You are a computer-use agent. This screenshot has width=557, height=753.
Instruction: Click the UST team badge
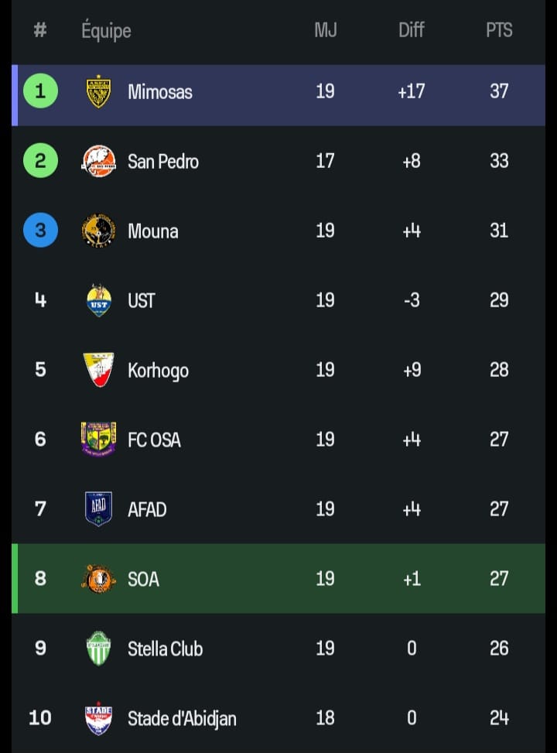click(98, 300)
